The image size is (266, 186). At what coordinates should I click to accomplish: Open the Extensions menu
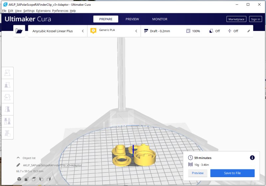click(43, 11)
